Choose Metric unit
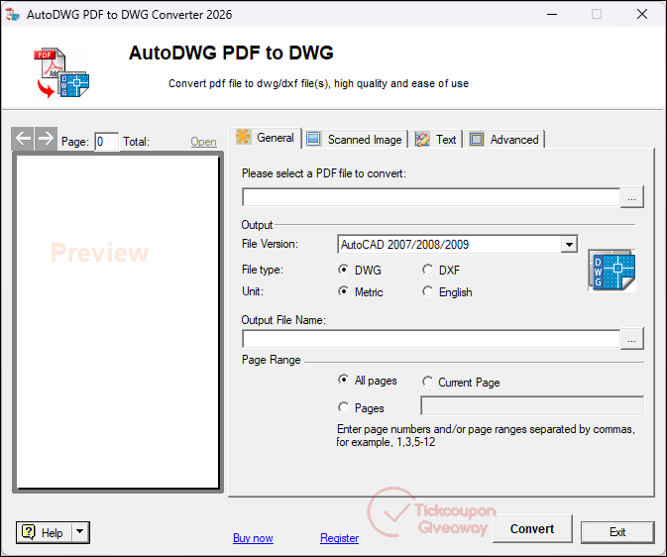667x557 pixels. pos(361,292)
